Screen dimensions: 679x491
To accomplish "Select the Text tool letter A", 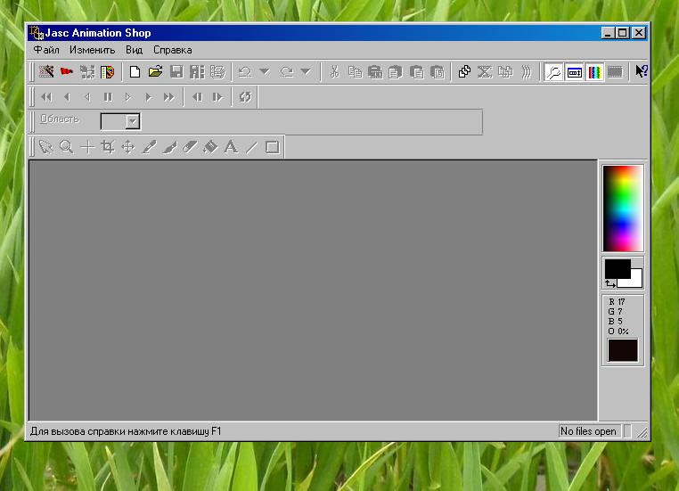I will (x=231, y=147).
